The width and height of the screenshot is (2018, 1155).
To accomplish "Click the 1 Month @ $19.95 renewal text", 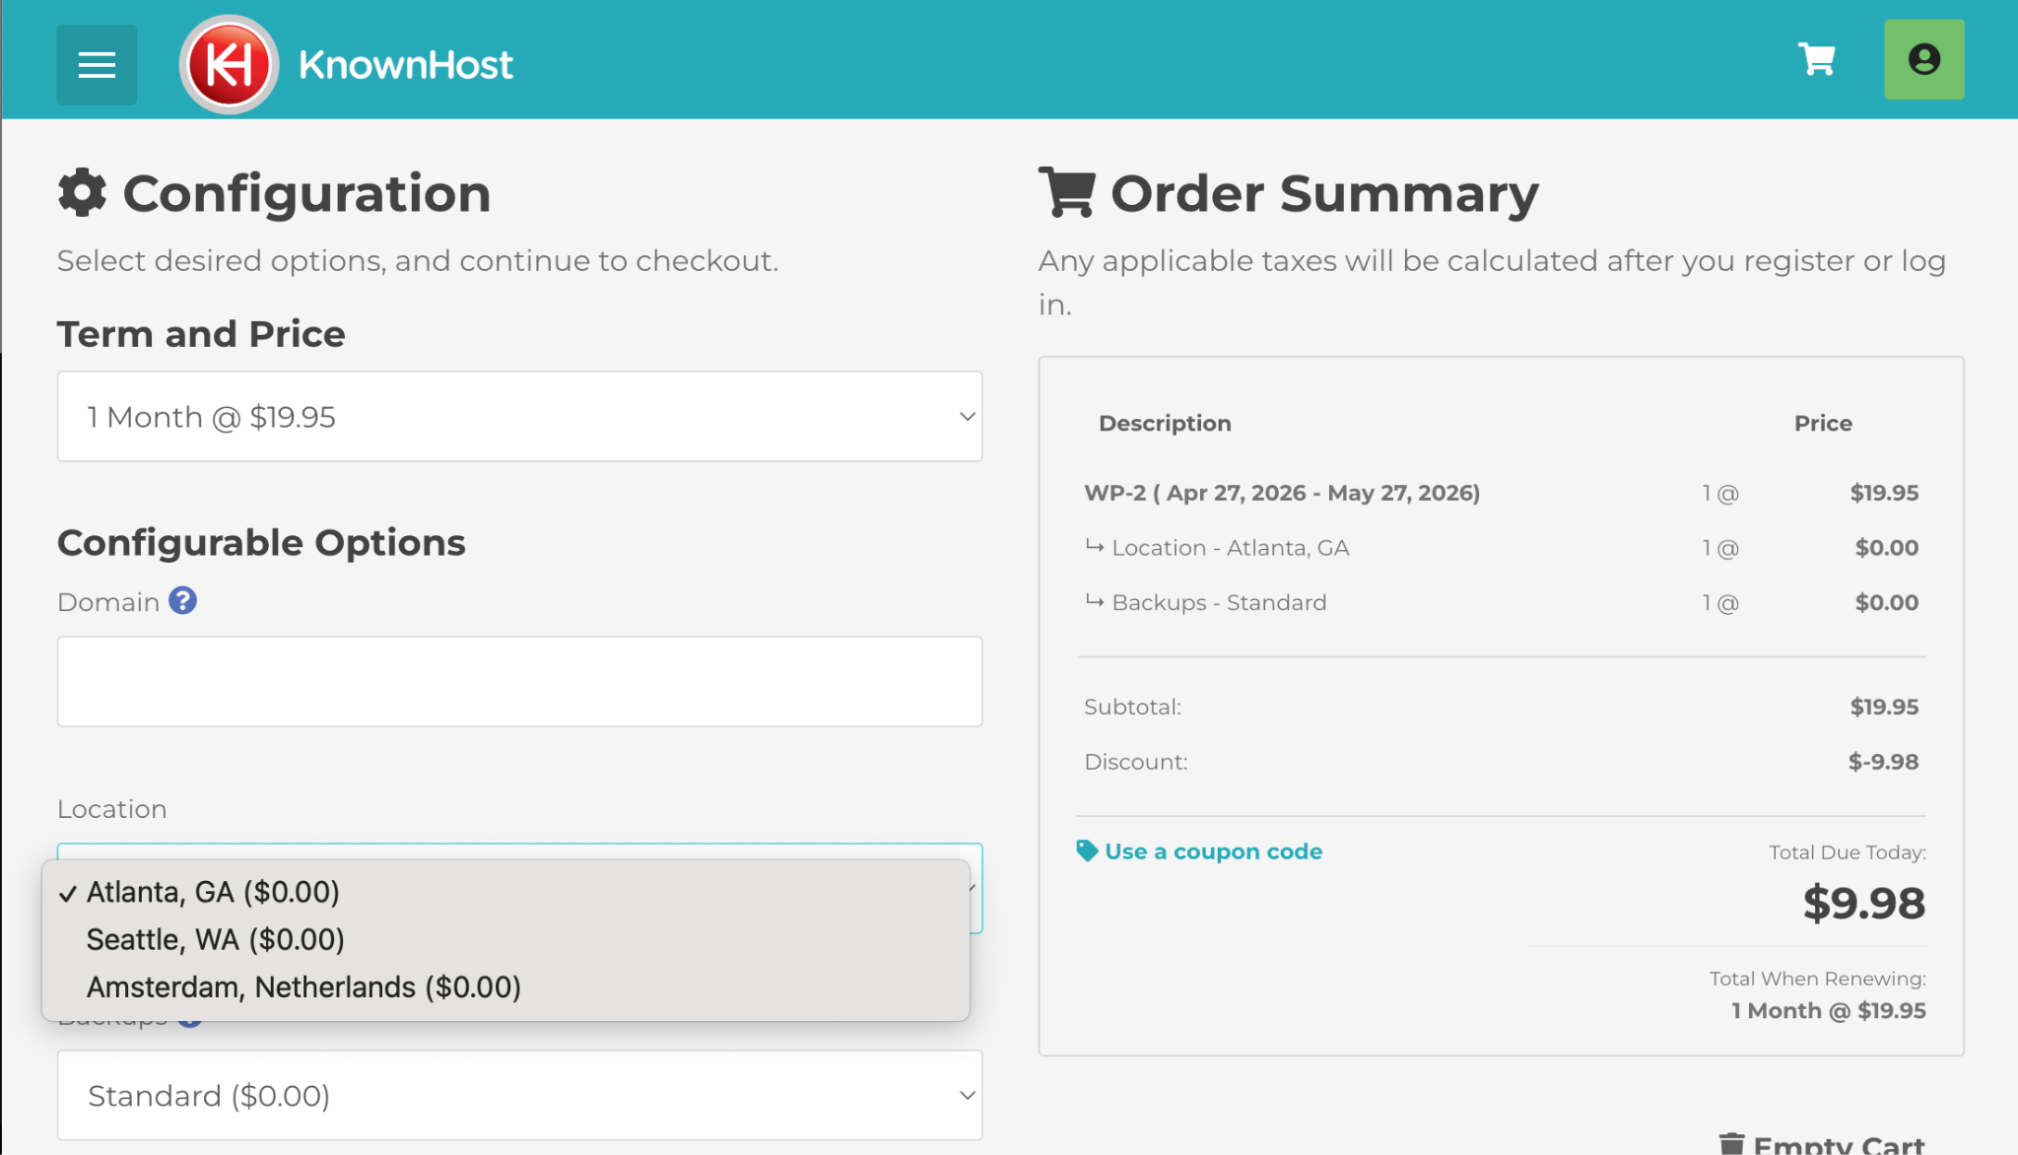I will click(x=1829, y=1010).
